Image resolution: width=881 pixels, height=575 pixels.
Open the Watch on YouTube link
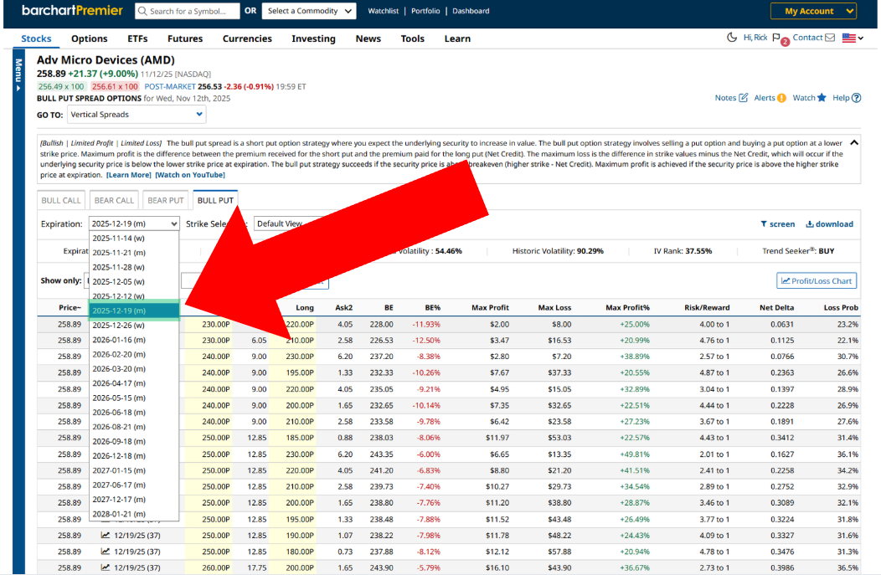tap(190, 175)
